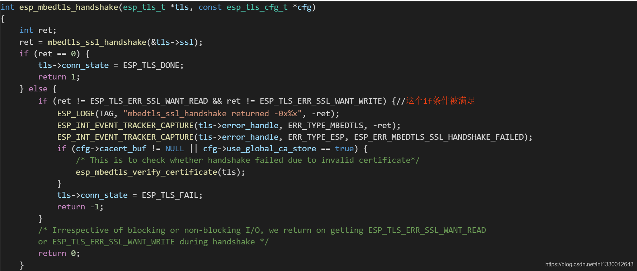Click the 'Irrespective of blocking' comment line
This screenshot has height=271, width=637.
point(262,230)
